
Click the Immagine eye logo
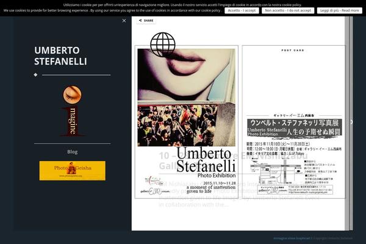73,111
